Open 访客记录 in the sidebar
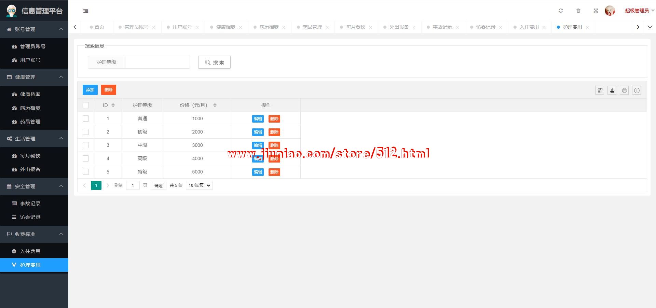656x308 pixels. pyautogui.click(x=34, y=217)
